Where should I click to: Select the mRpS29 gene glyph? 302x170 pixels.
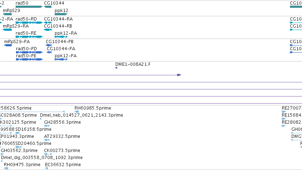[7, 14]
